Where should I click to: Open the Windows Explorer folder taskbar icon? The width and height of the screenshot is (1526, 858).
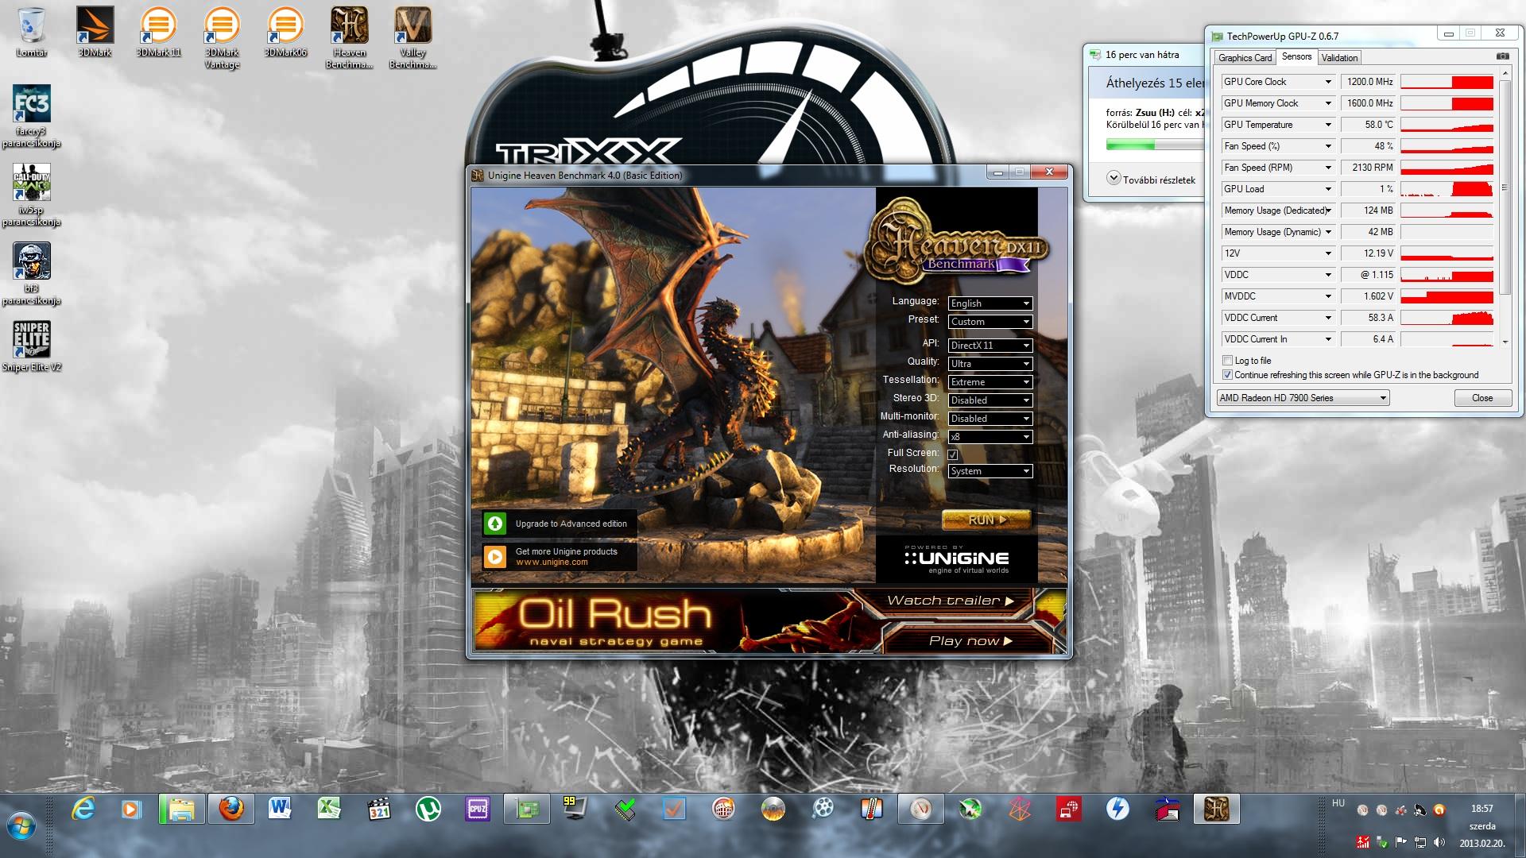[181, 810]
